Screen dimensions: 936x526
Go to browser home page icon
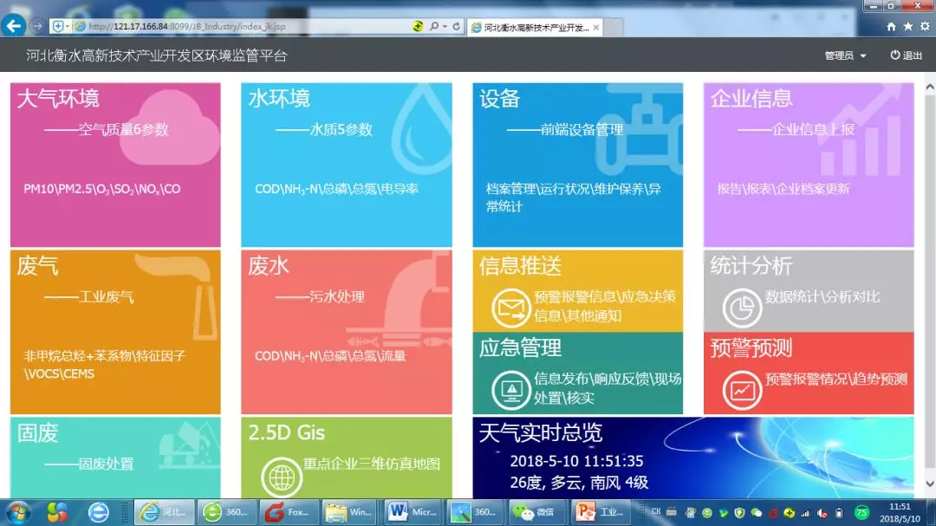click(x=891, y=27)
